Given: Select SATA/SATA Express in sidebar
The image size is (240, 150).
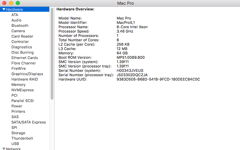Looking at the screenshot, I should click(29, 122).
